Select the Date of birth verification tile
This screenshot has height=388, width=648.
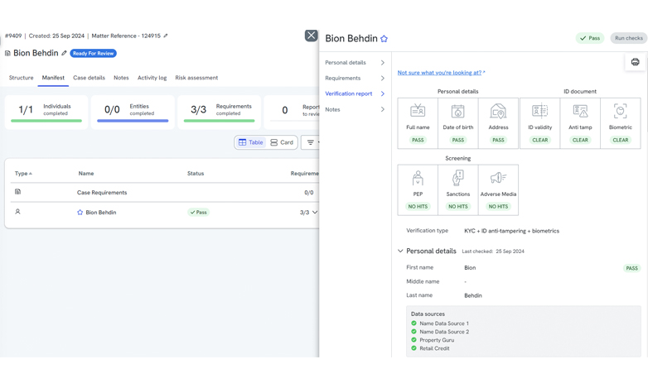click(x=457, y=123)
